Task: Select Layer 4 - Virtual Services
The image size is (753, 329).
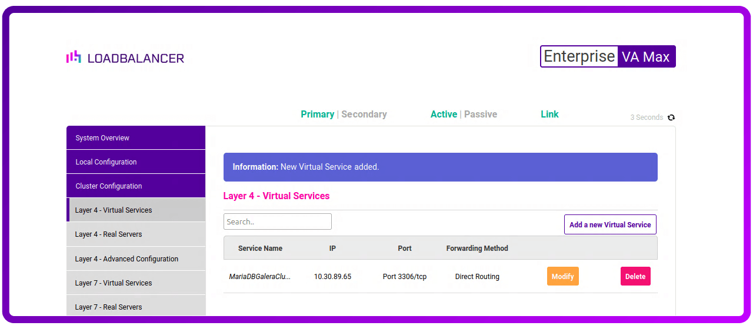Action: [136, 210]
